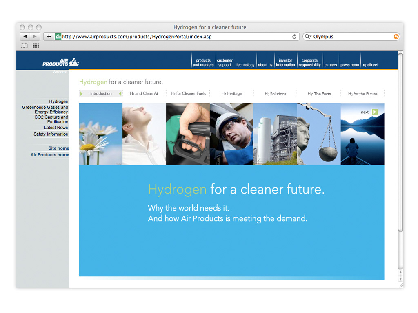418x313 pixels.
Task: Select the H2 and Clean Air tab
Action: coord(144,93)
